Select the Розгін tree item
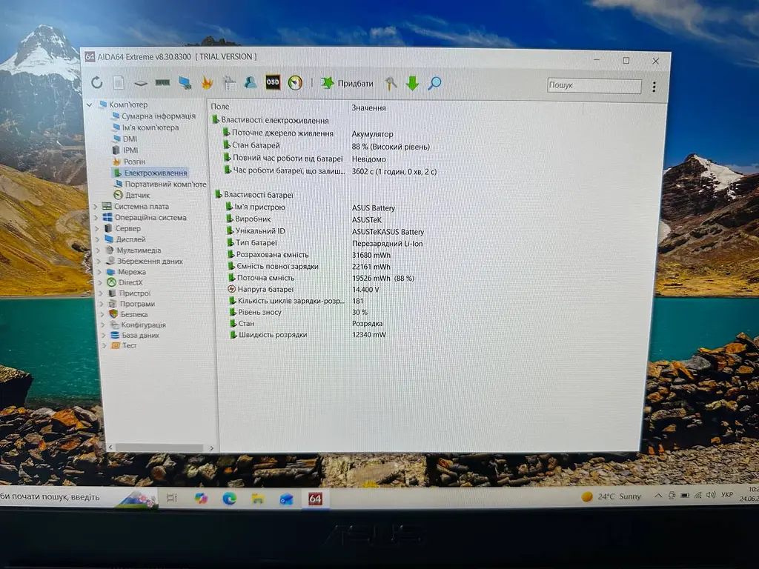The image size is (759, 569). 129,162
